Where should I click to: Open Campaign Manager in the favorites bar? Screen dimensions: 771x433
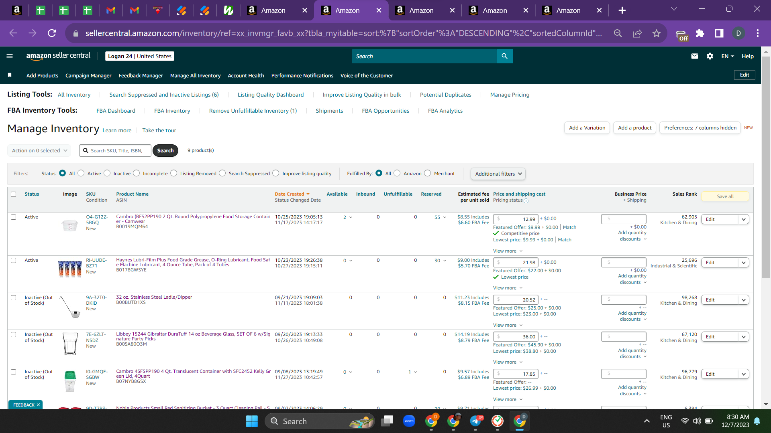coord(88,75)
